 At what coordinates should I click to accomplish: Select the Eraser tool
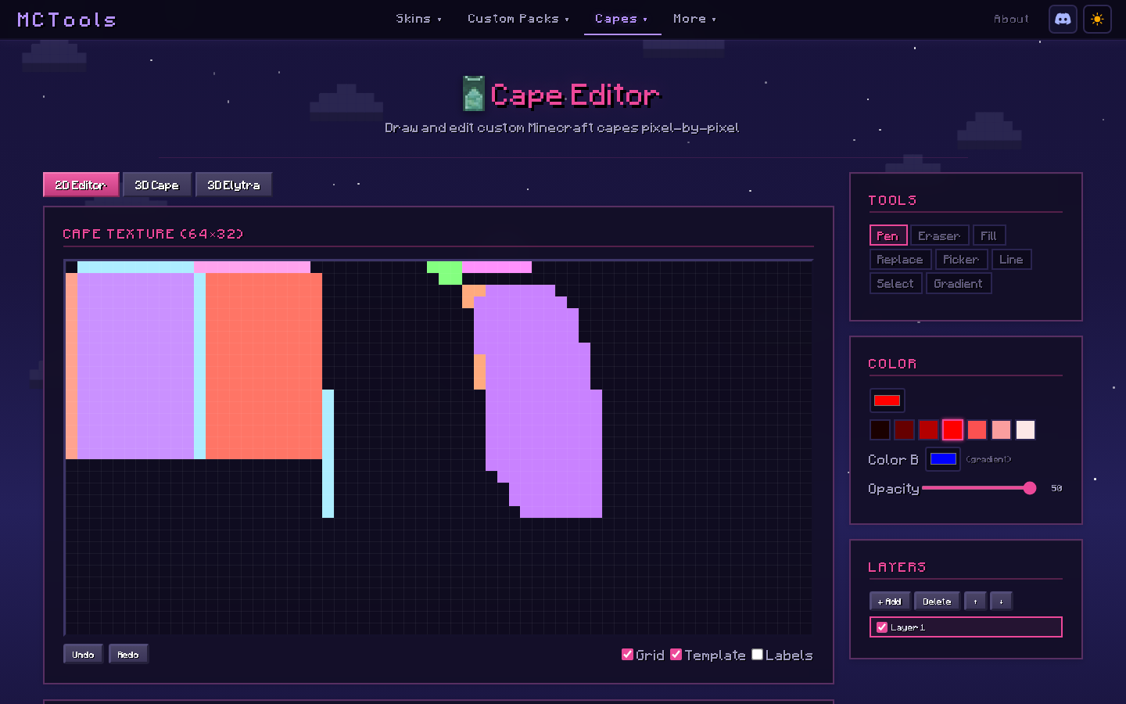pos(939,235)
